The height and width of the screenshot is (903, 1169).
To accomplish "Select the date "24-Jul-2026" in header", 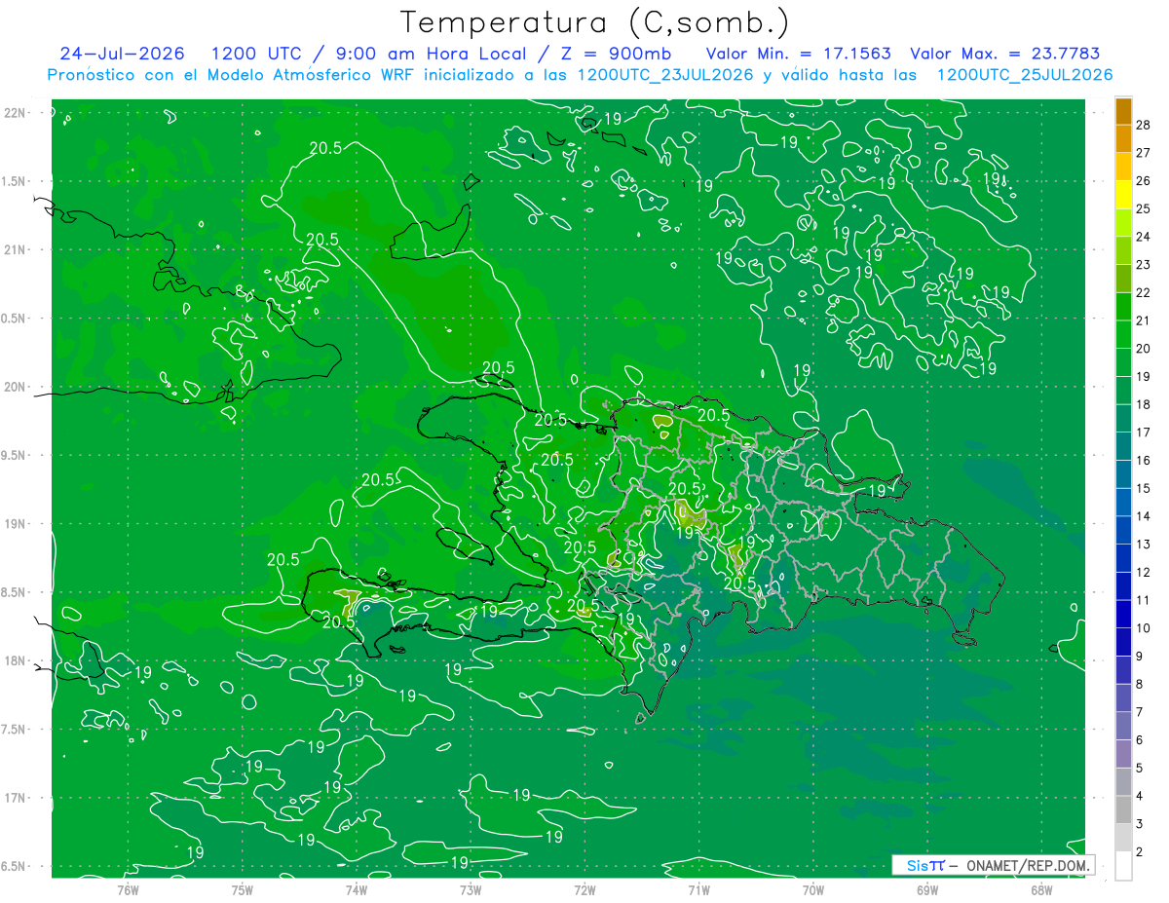I will (124, 54).
